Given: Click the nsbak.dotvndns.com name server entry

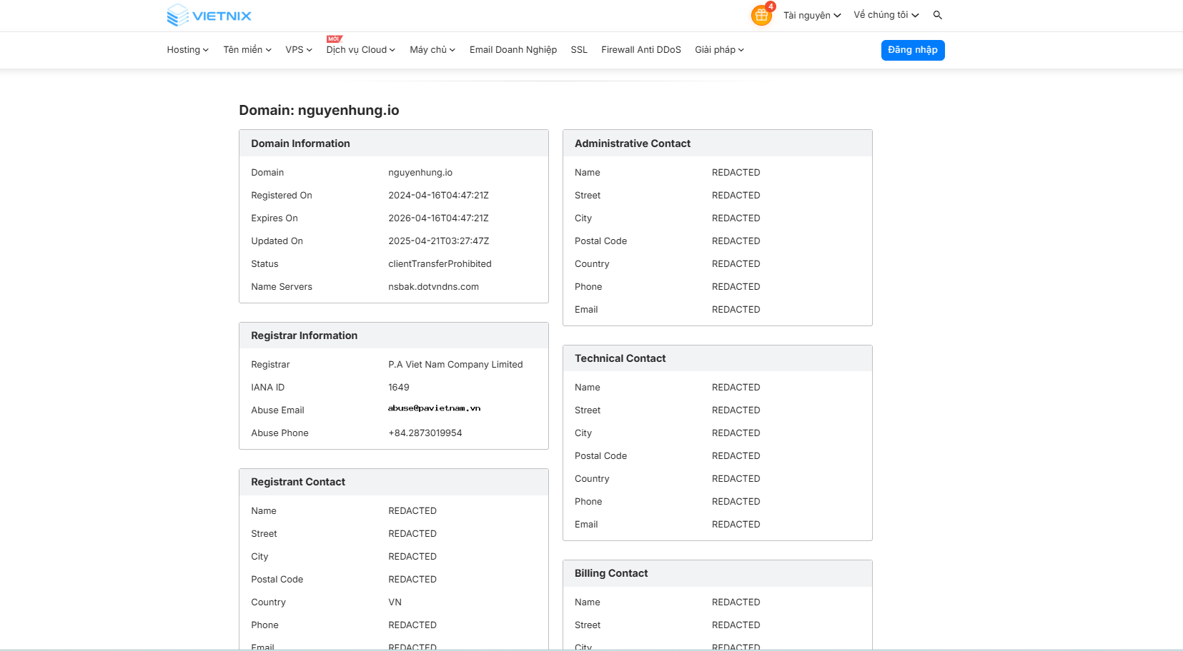Looking at the screenshot, I should [432, 286].
